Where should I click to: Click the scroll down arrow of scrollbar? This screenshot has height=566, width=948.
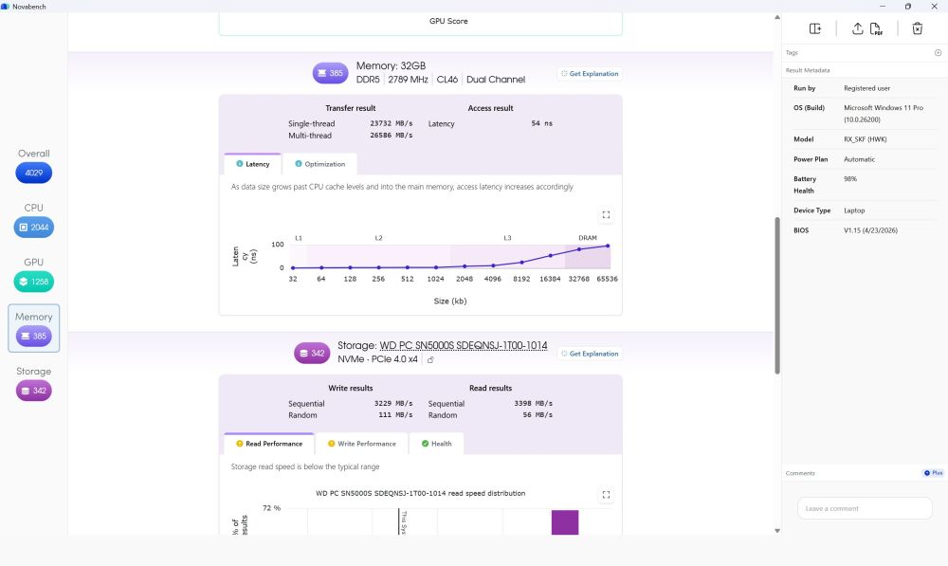(777, 531)
